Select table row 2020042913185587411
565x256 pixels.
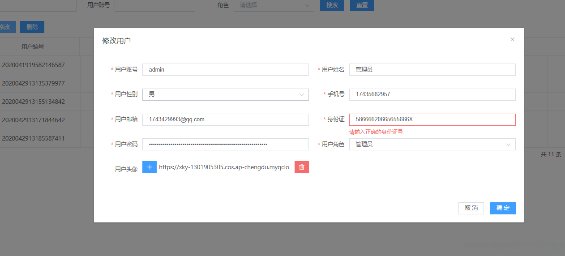(x=34, y=138)
